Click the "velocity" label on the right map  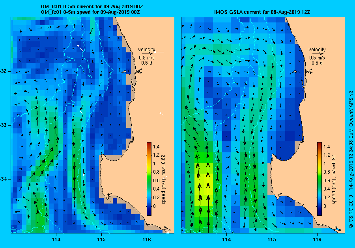point(317,50)
